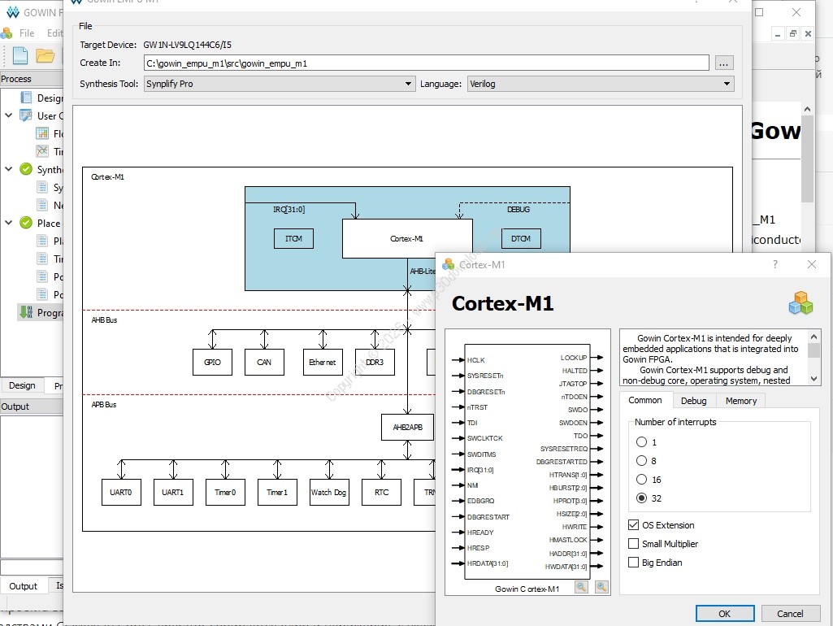The image size is (833, 626).
Task: Enable the Small Multiplier checkbox
Action: (x=633, y=544)
